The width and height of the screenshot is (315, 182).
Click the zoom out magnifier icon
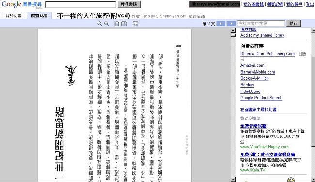(99, 24)
